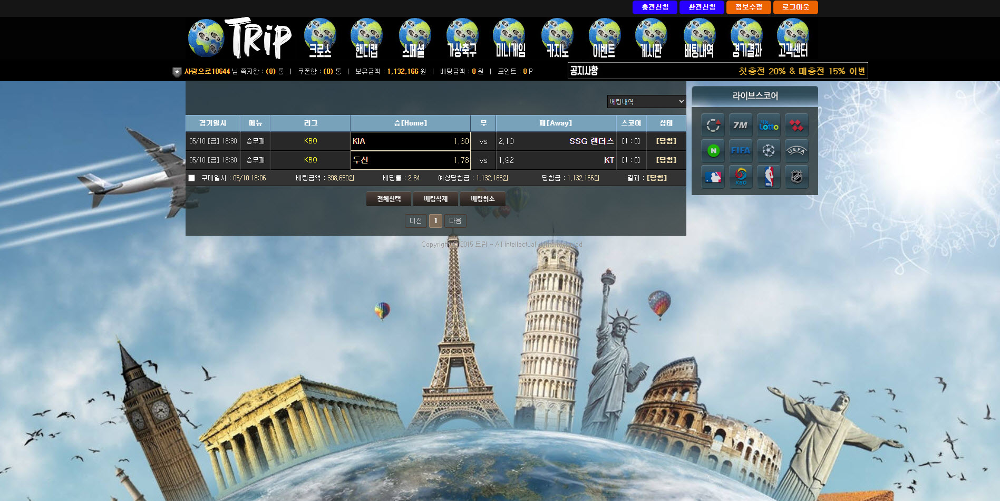This screenshot has height=501, width=1000.
Task: Click the 공지사항 notice banner
Action: coord(717,71)
